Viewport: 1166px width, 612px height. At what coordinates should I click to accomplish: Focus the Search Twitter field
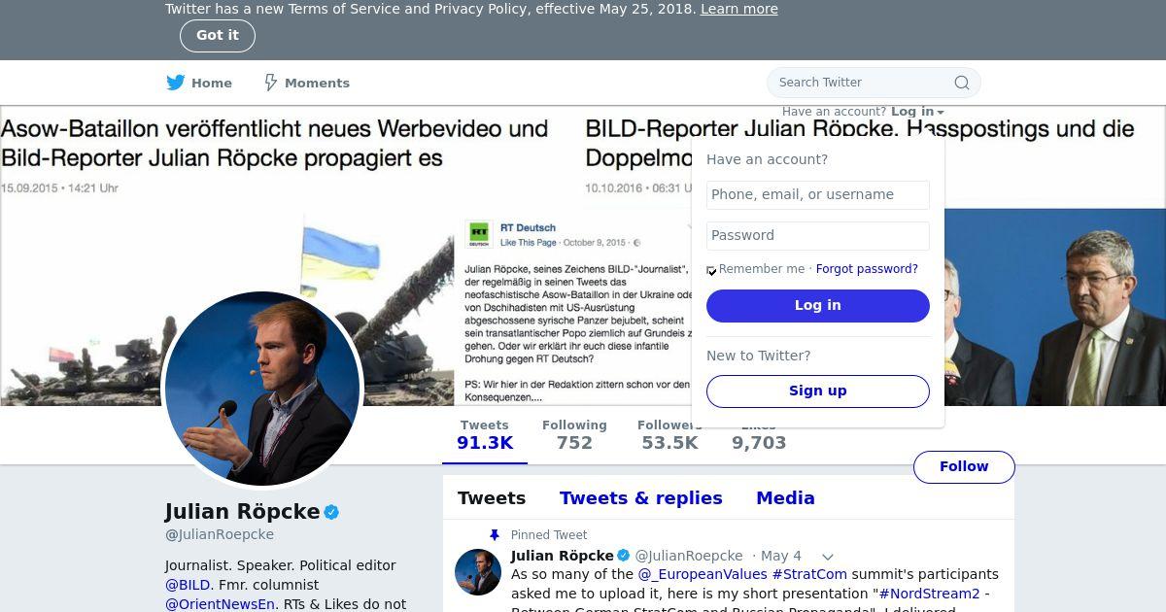tap(874, 83)
